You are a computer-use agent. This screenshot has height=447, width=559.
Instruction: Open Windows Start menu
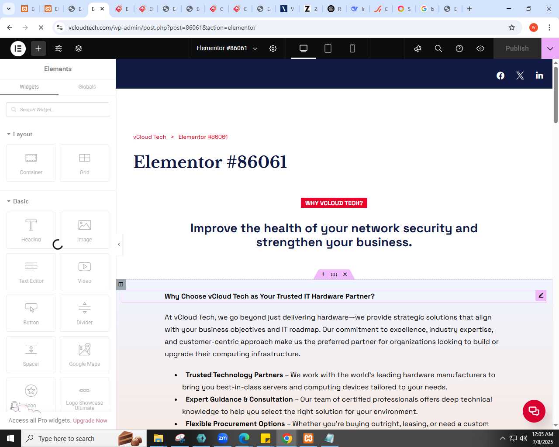[10, 438]
